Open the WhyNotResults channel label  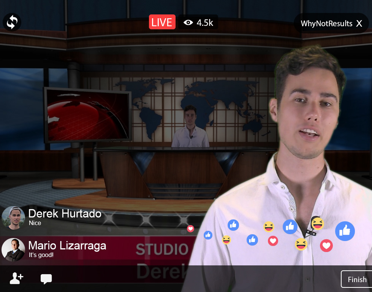(x=326, y=24)
